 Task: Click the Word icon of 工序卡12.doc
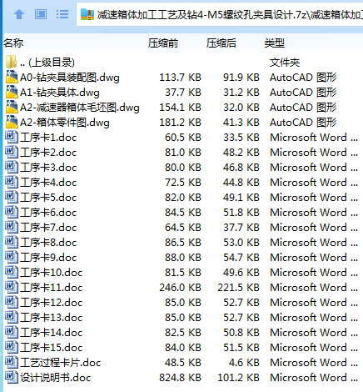(12, 302)
